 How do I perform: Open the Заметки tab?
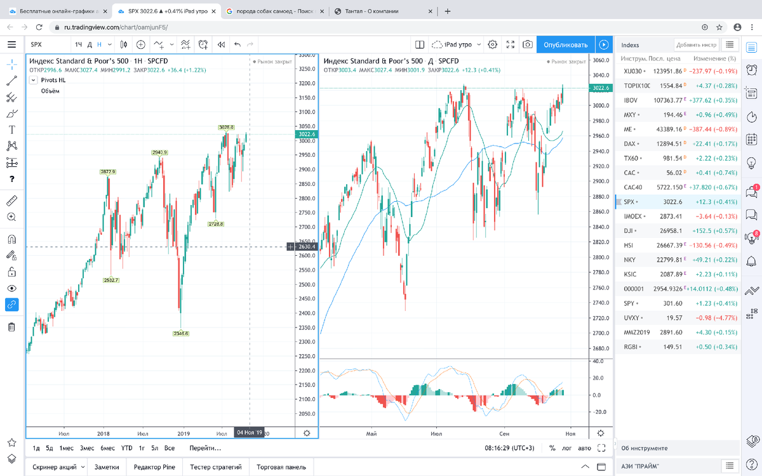point(107,467)
